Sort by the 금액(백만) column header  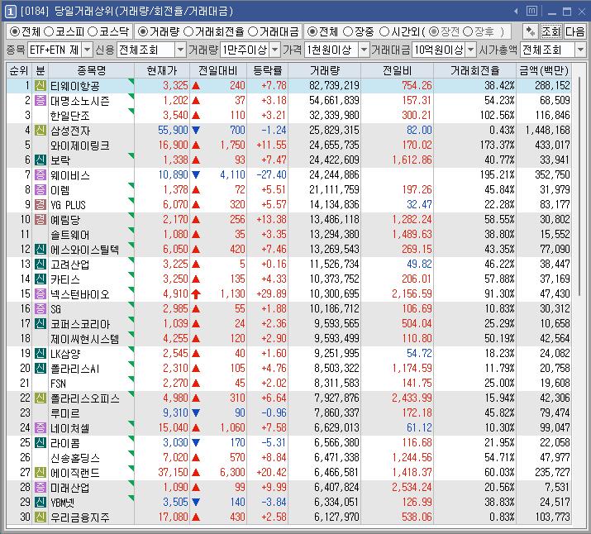click(x=544, y=70)
